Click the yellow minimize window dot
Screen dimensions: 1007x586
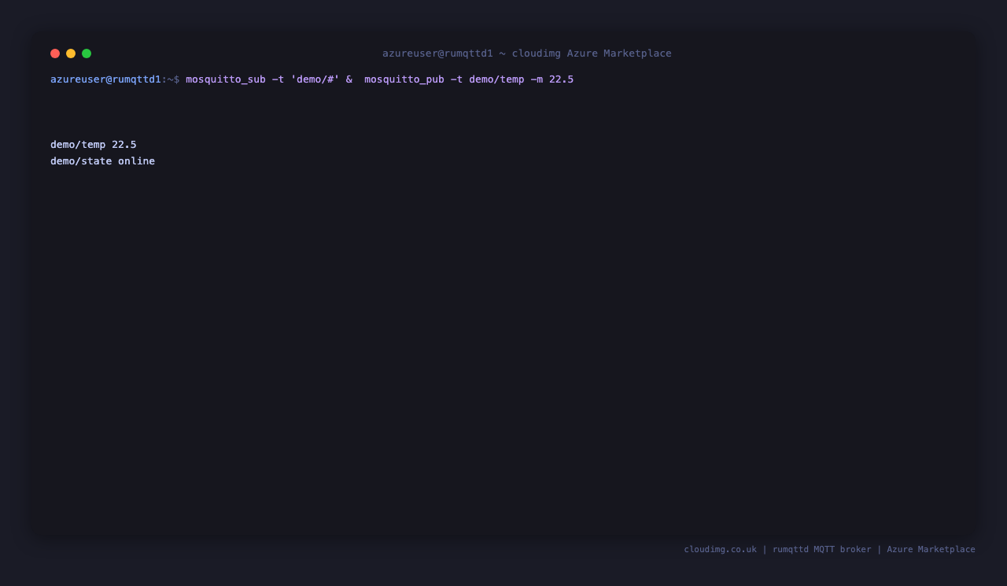[71, 53]
